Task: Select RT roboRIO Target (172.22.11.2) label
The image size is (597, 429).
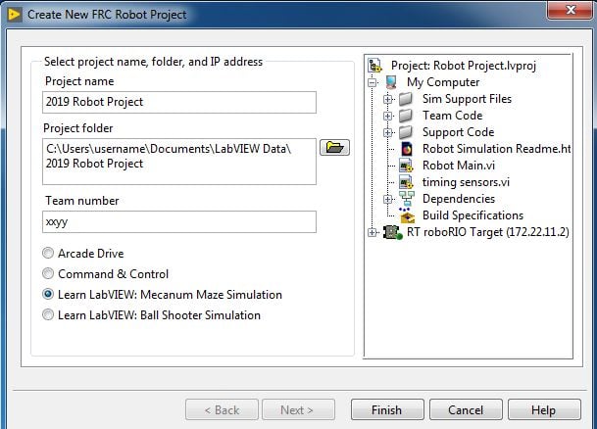Action: coord(488,232)
